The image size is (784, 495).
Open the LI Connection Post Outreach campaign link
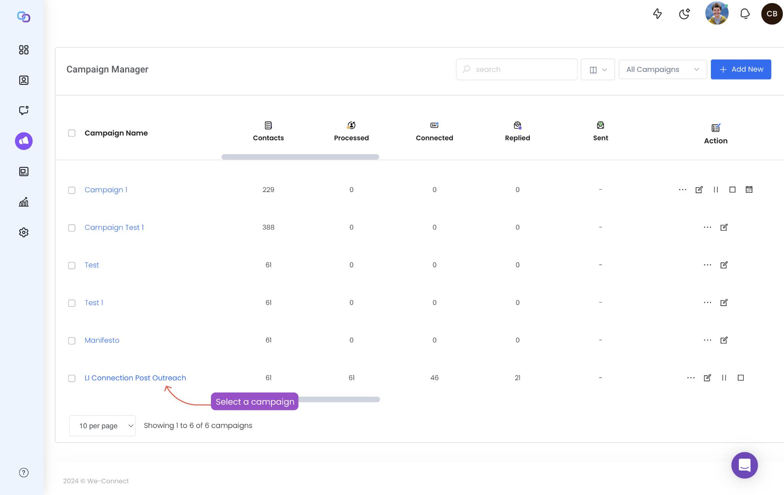(135, 378)
